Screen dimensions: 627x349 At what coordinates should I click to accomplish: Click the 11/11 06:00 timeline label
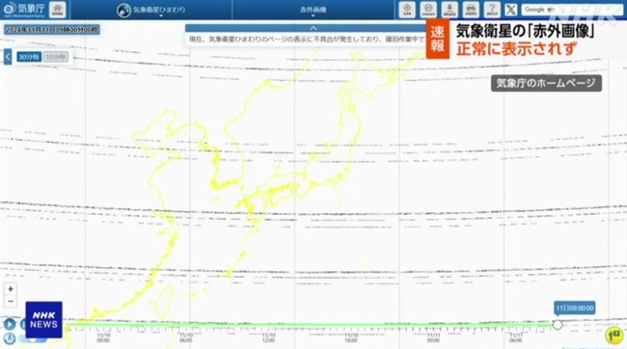515,337
